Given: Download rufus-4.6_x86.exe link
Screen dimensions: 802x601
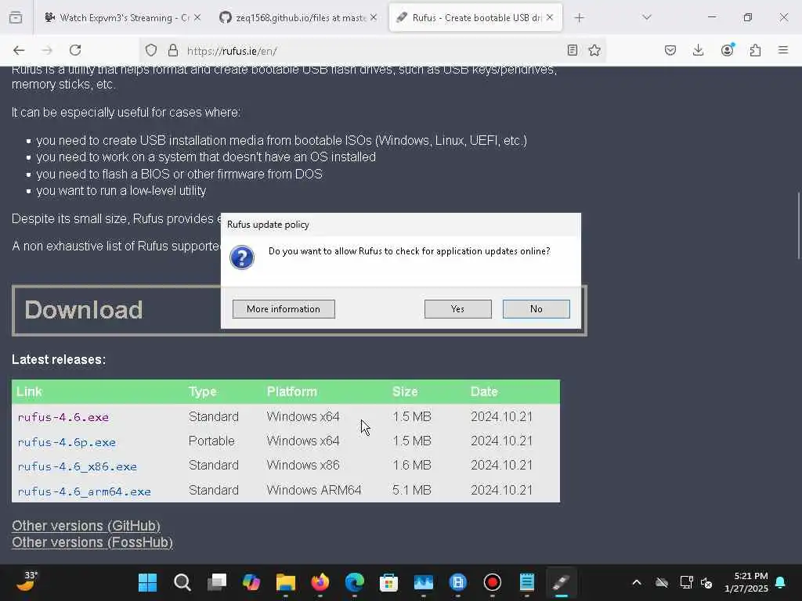Looking at the screenshot, I should 78,466.
